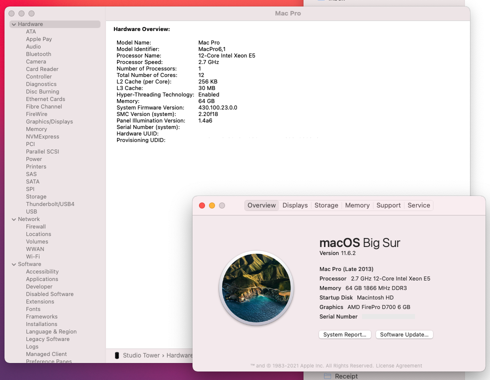490x380 pixels.
Task: Open System Report button
Action: tap(344, 334)
